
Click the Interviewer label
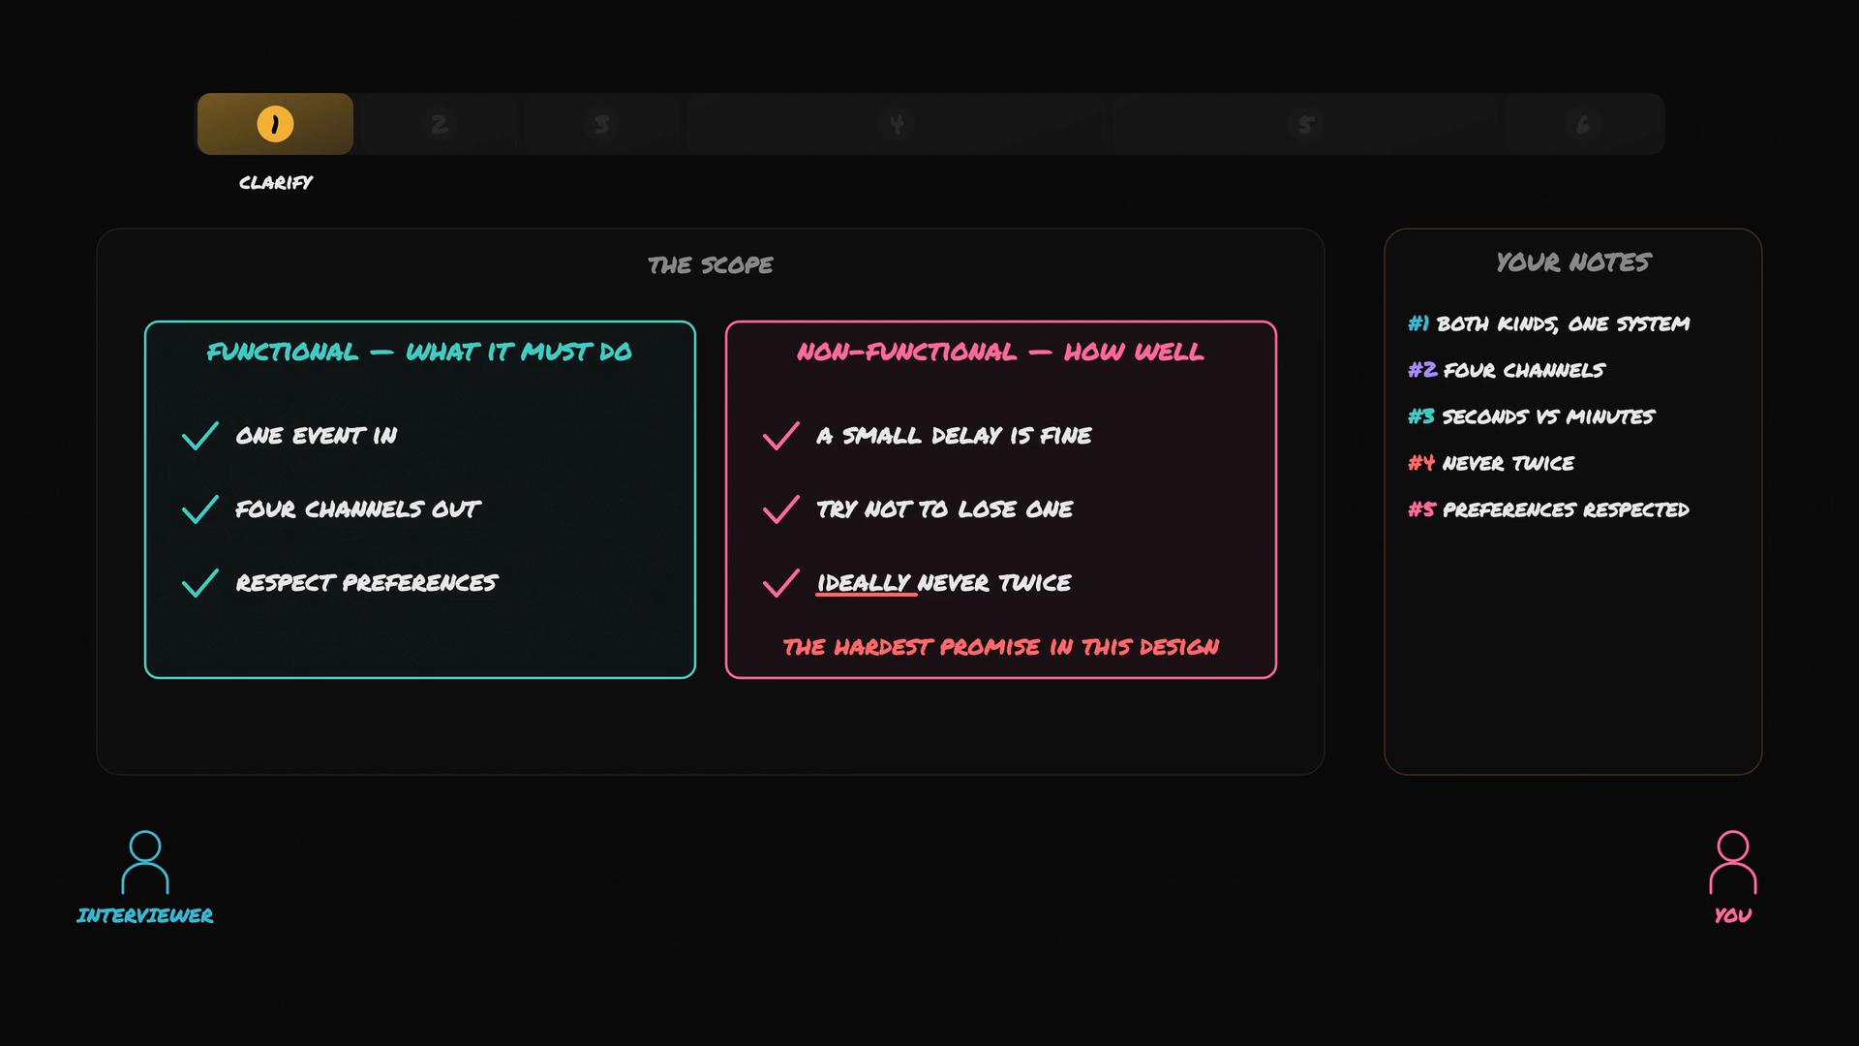145,916
